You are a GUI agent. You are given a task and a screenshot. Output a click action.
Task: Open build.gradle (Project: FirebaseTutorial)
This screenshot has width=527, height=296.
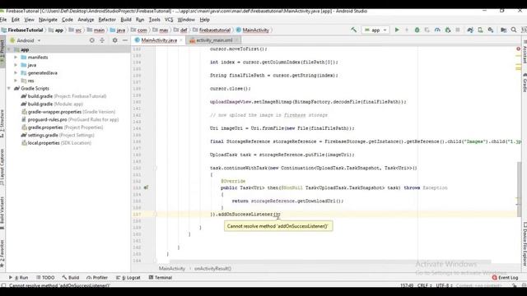click(63, 96)
